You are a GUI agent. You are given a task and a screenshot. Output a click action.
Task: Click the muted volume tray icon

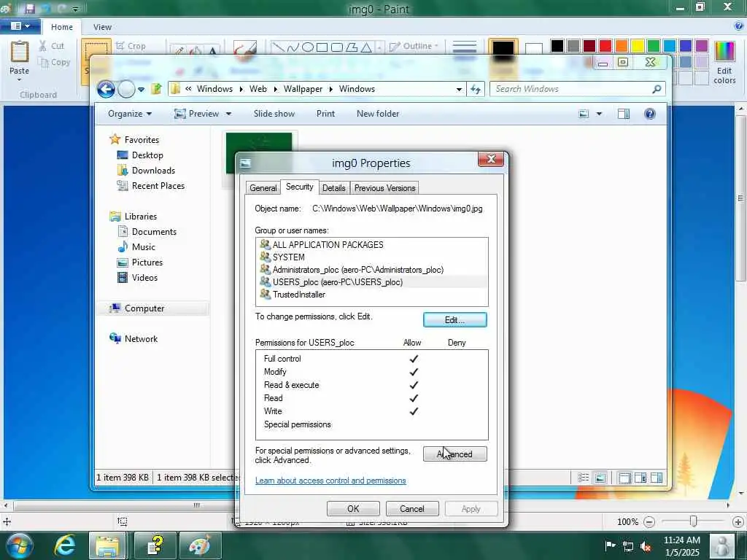(x=646, y=545)
